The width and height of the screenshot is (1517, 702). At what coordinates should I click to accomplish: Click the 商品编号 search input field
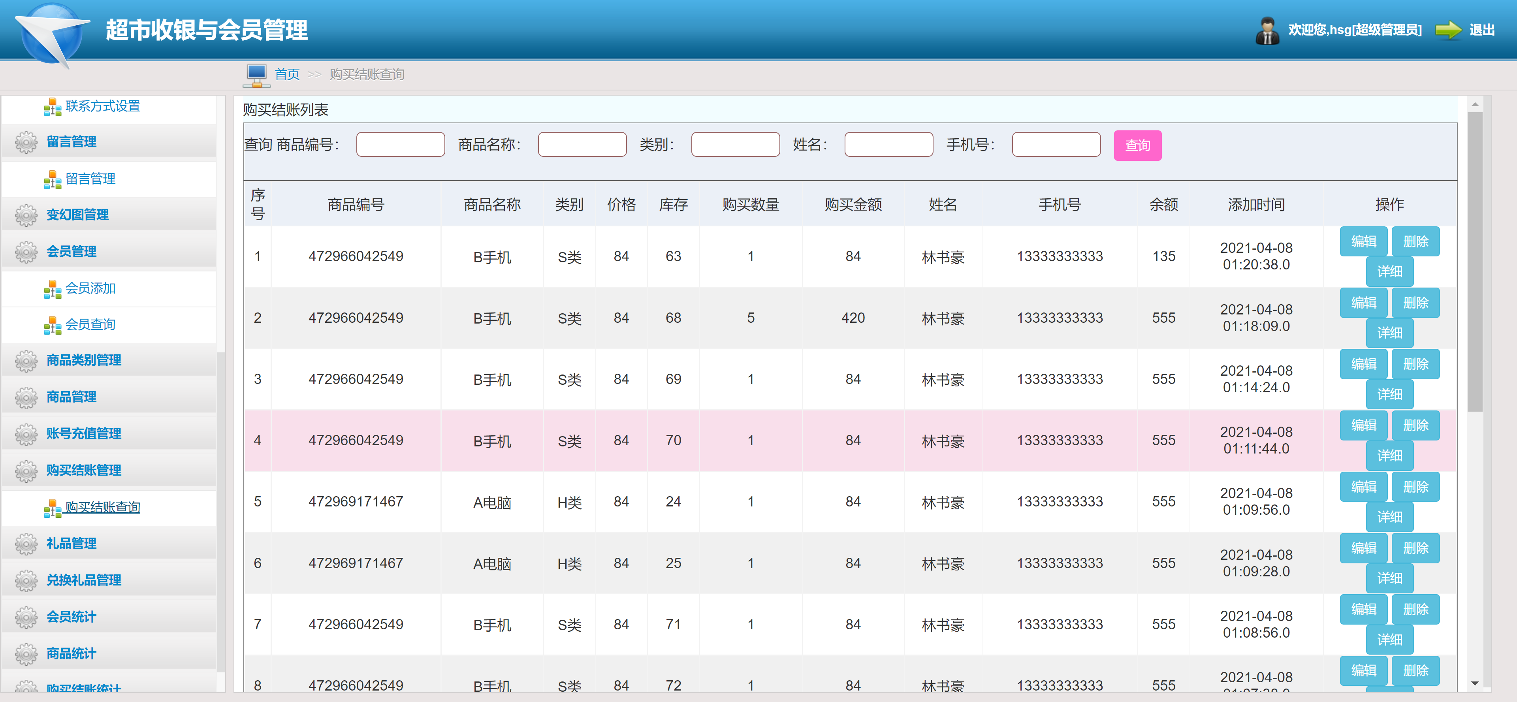[400, 145]
